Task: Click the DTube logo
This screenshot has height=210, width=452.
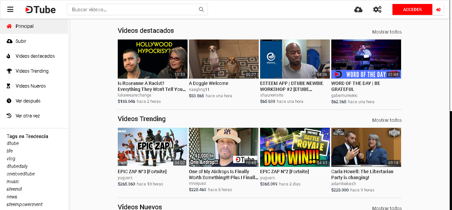Action: tap(41, 10)
